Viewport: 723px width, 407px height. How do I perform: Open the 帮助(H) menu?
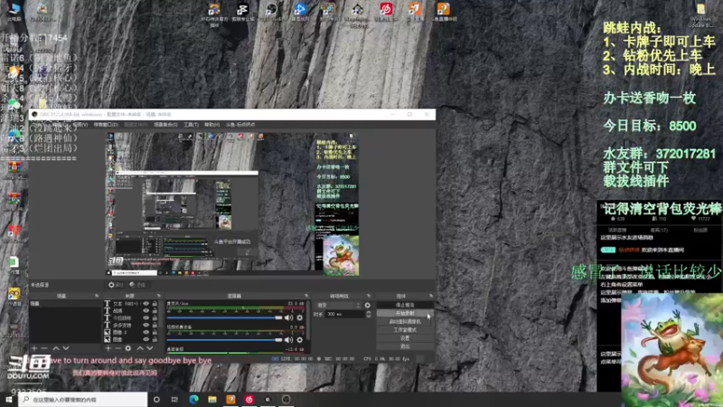tap(211, 125)
